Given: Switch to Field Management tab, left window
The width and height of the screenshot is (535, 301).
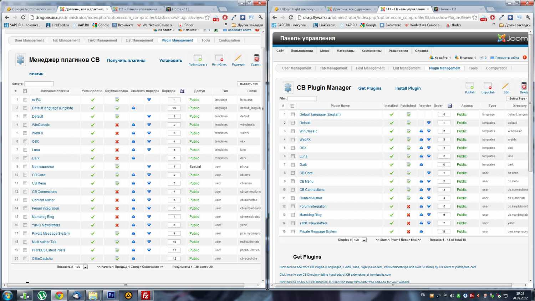Looking at the screenshot, I should pyautogui.click(x=102, y=40).
